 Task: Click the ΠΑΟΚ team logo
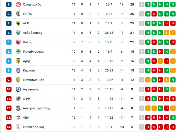(x=18, y=14)
